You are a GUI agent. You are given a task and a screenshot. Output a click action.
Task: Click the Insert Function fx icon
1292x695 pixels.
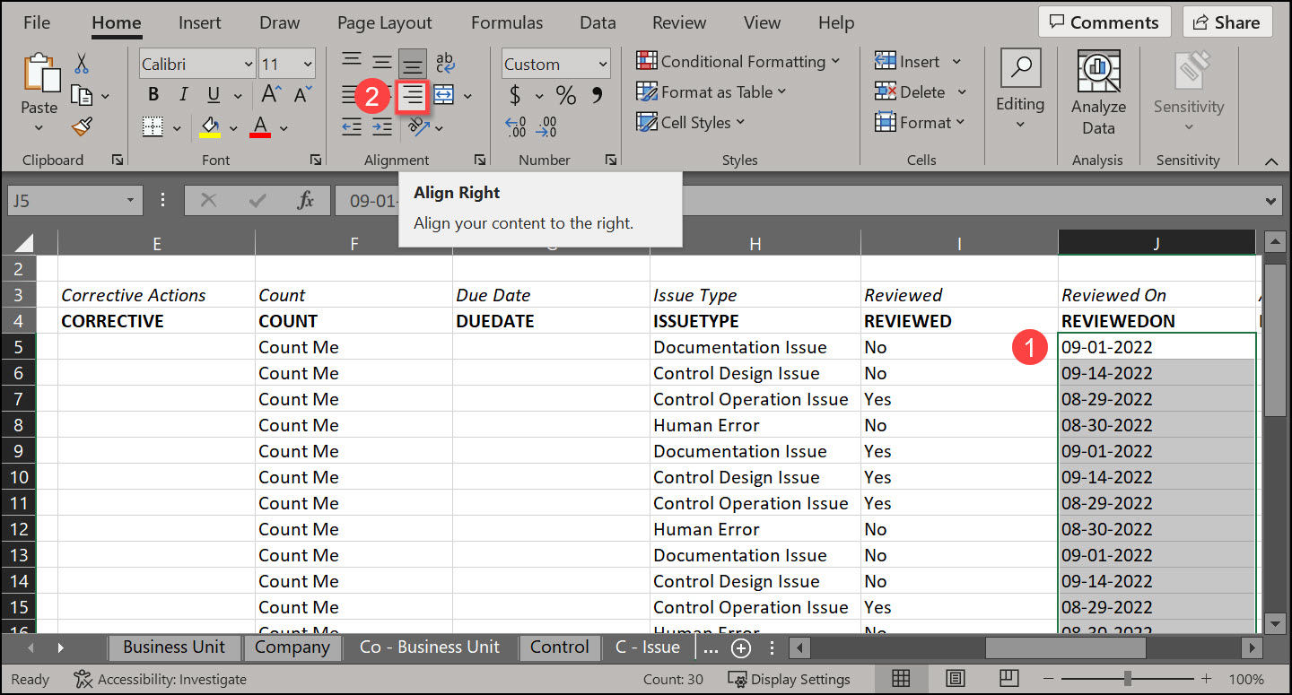coord(305,201)
